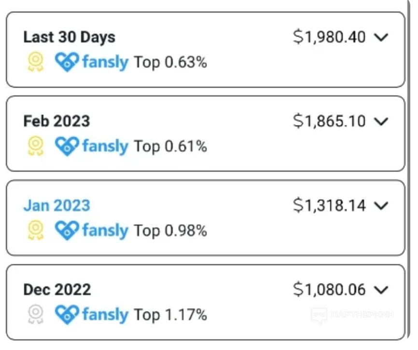Click the Fansly logo in Dec 2022 card
This screenshot has width=418, height=350.
92,315
